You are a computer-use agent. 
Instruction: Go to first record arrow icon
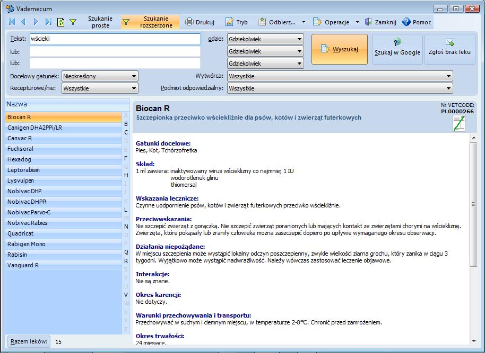coord(12,22)
